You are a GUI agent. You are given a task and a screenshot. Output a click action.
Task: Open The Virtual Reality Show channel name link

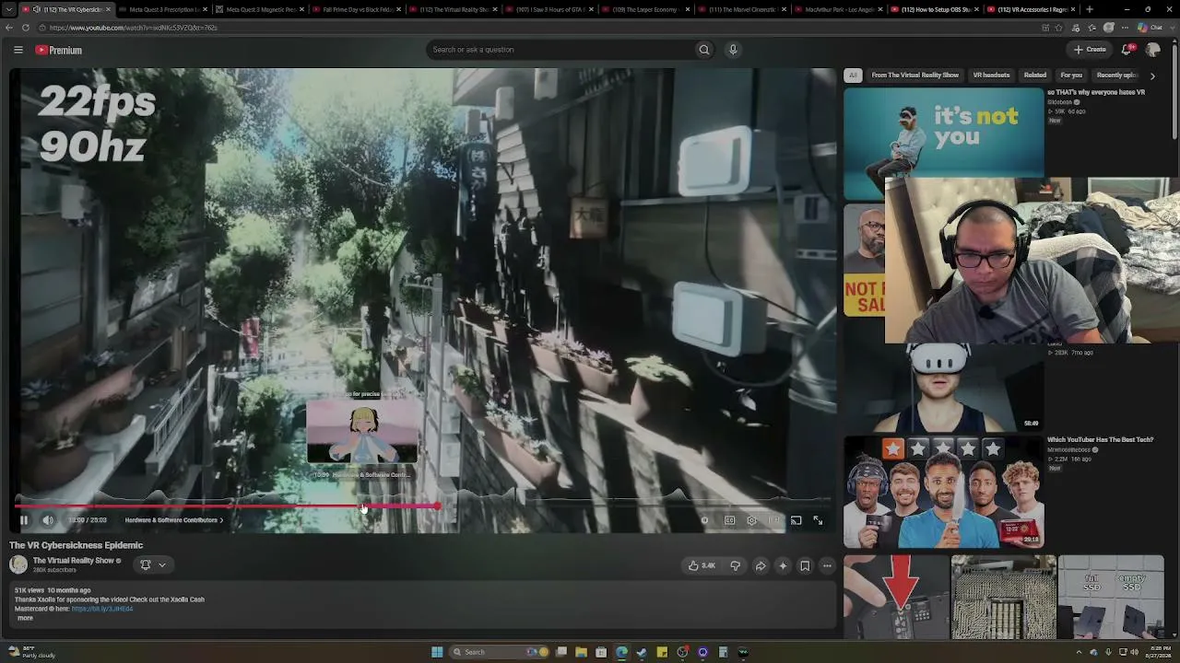pyautogui.click(x=74, y=561)
